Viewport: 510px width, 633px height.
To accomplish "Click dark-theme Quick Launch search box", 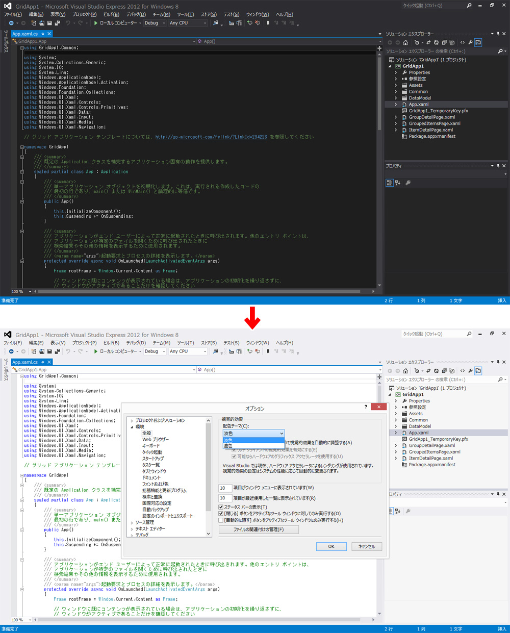I will pos(437,6).
